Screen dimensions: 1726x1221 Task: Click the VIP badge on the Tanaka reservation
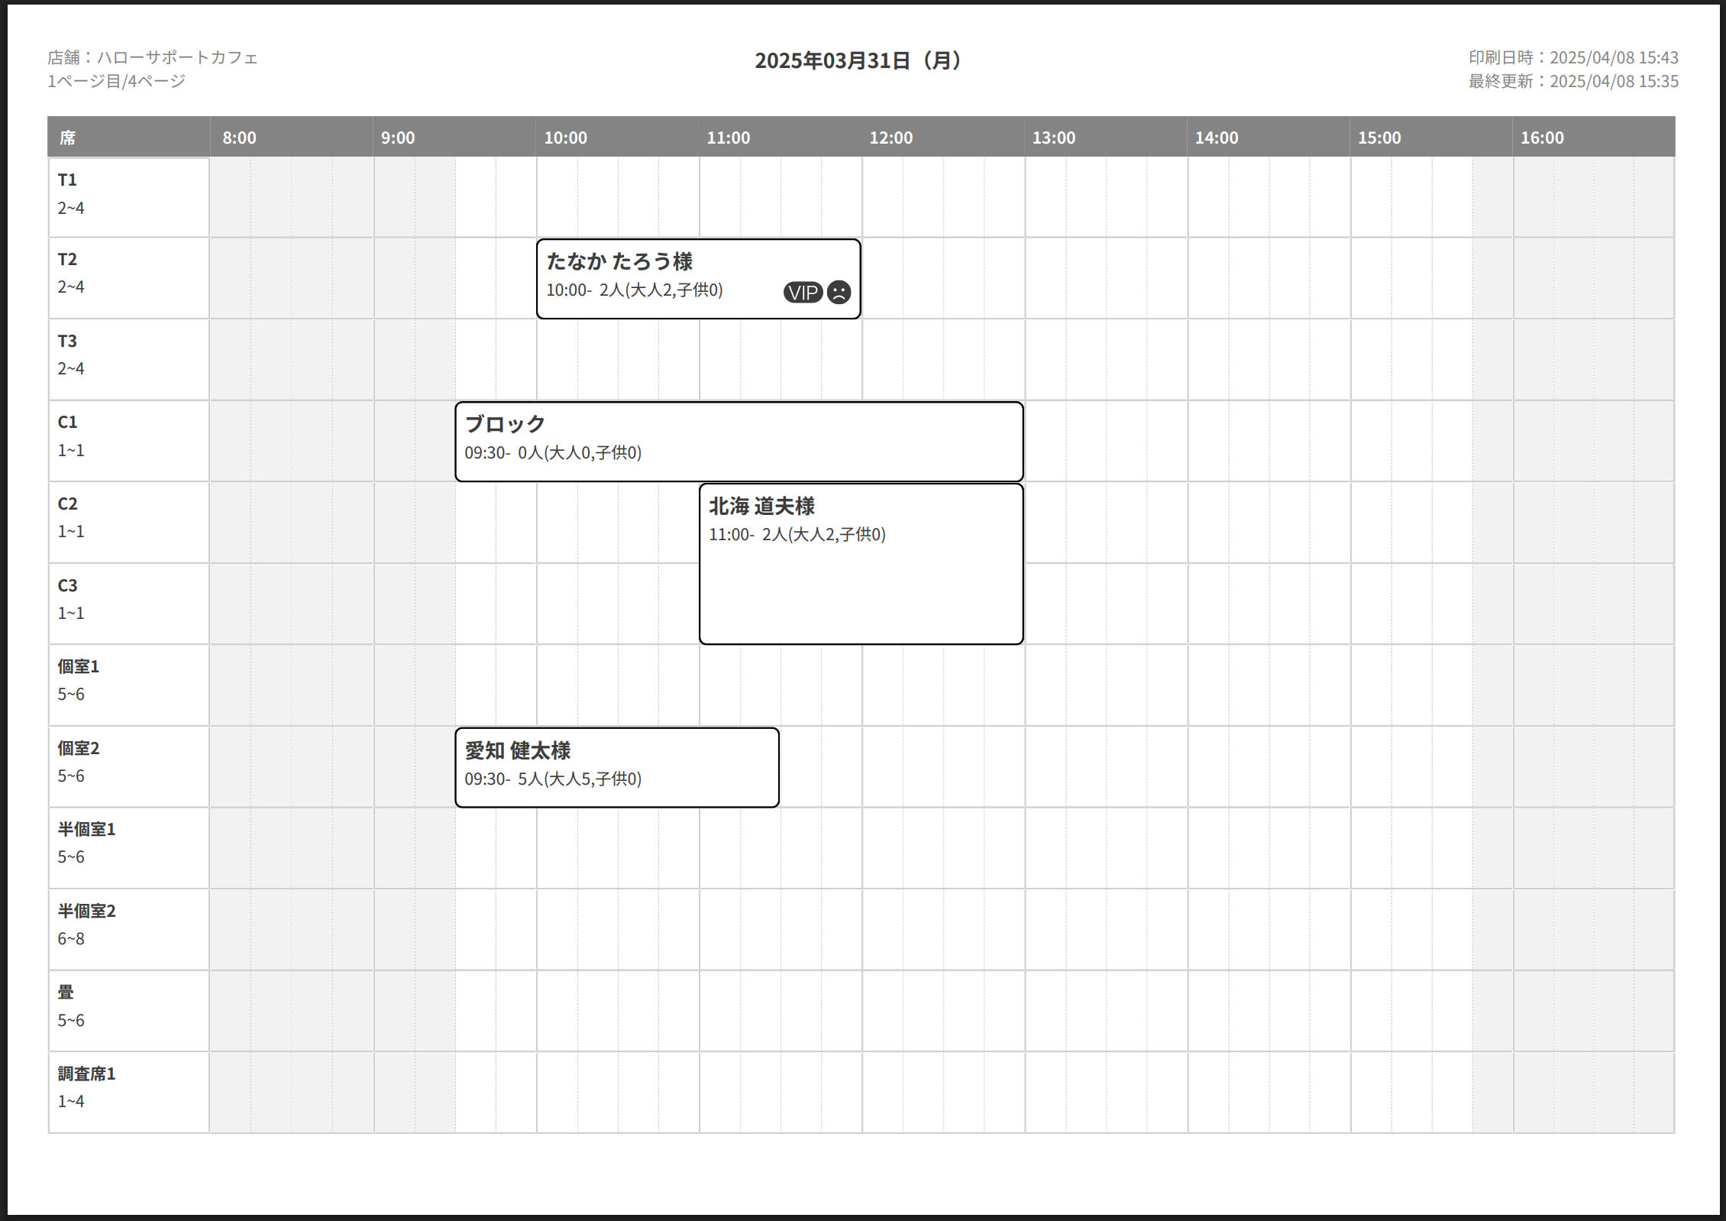pos(802,293)
